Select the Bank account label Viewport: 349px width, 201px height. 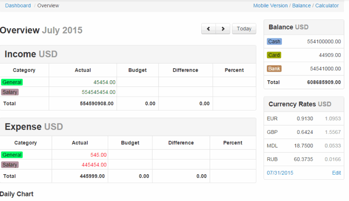274,69
